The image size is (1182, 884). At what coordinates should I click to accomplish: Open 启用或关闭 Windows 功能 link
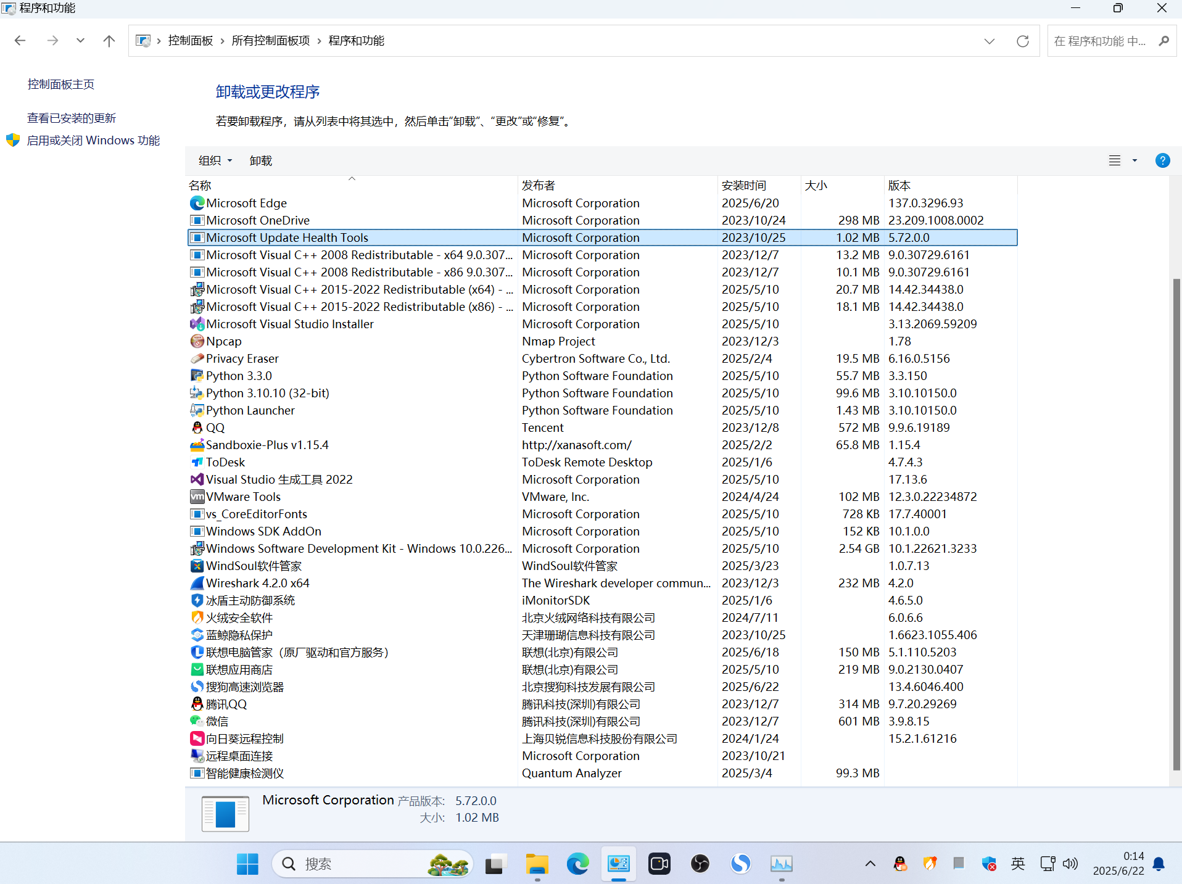93,141
